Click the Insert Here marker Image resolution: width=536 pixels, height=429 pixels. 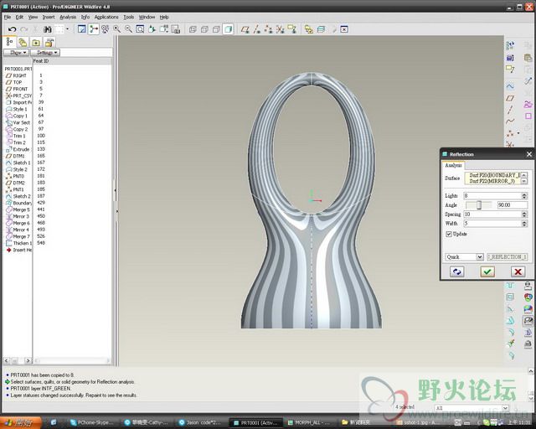(18, 250)
